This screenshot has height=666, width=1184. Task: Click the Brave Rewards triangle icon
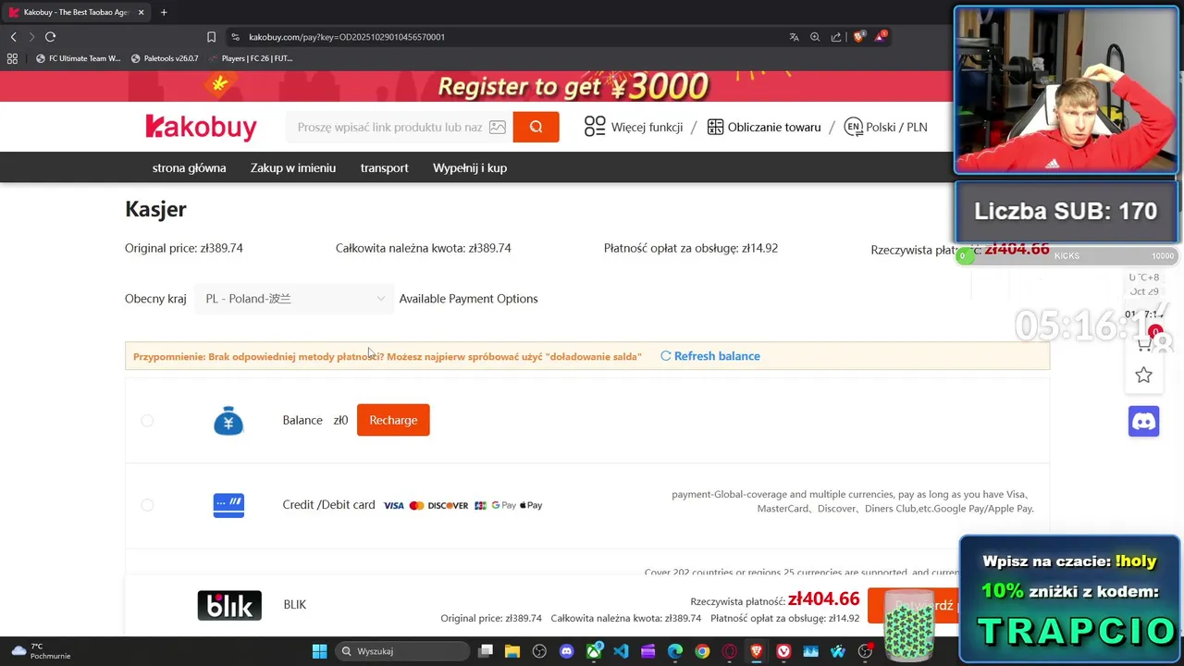[x=880, y=37]
